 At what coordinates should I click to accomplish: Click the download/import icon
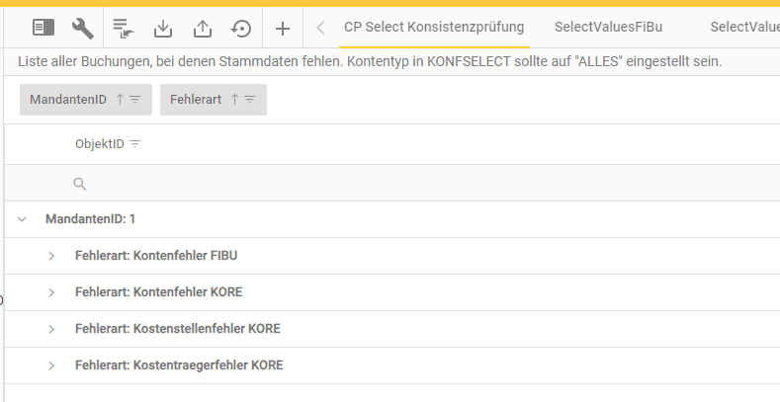[x=163, y=28]
